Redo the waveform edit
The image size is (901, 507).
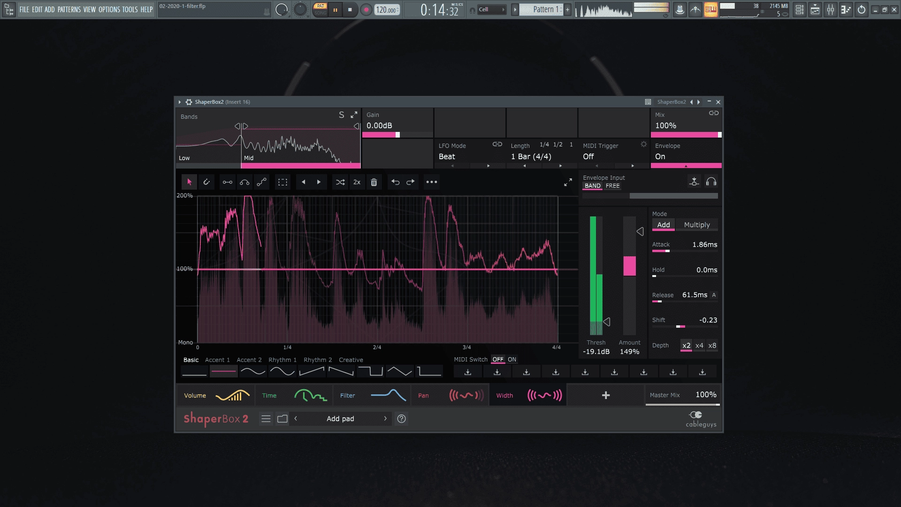pyautogui.click(x=411, y=182)
